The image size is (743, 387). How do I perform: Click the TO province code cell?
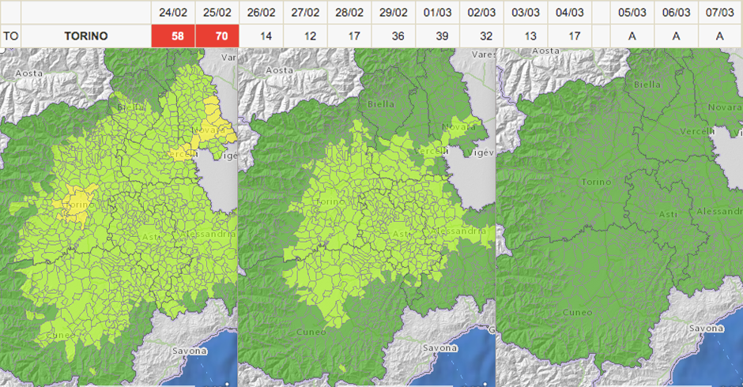tap(10, 36)
